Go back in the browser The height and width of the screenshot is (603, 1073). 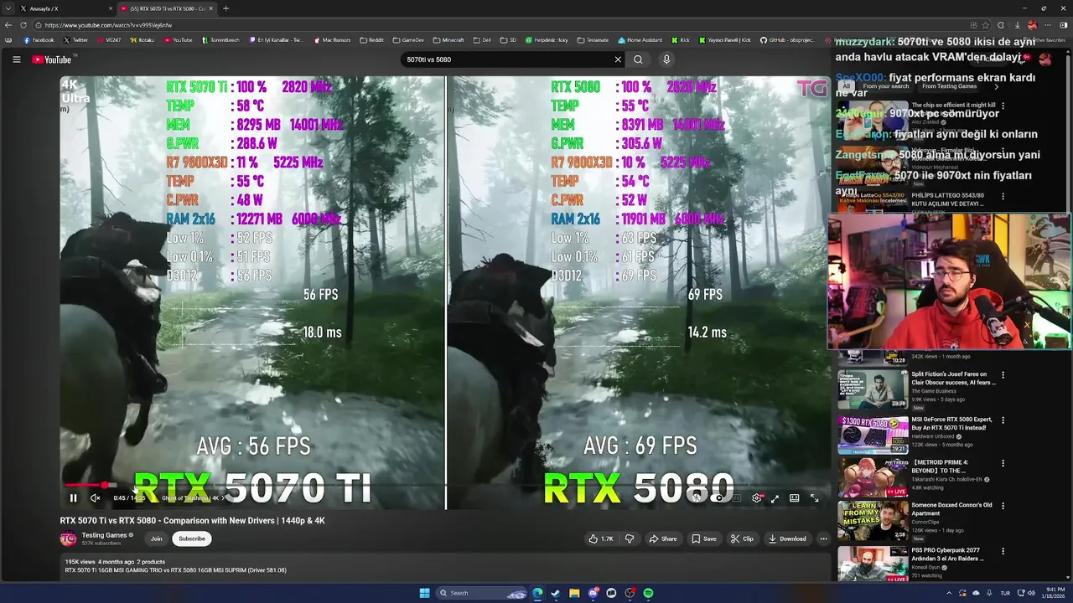[9, 25]
